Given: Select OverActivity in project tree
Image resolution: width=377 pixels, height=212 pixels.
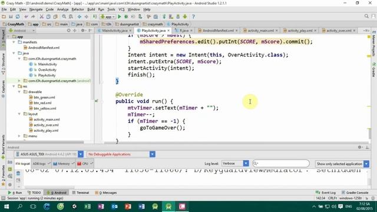Looking at the screenshot, I should point(47,69).
